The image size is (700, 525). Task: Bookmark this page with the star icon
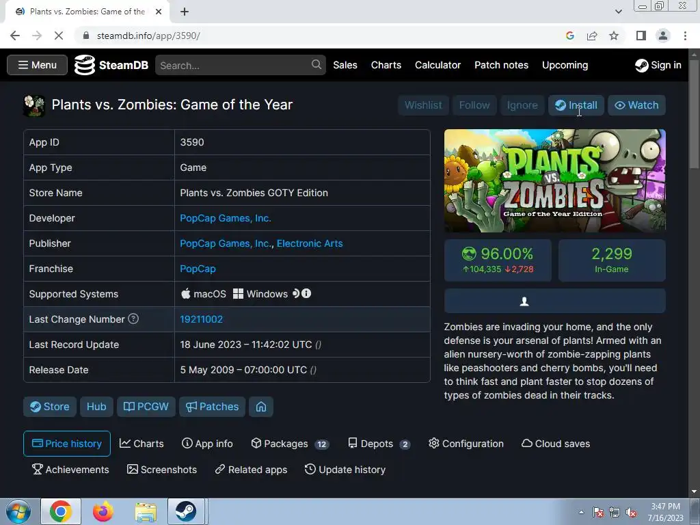[x=614, y=36]
